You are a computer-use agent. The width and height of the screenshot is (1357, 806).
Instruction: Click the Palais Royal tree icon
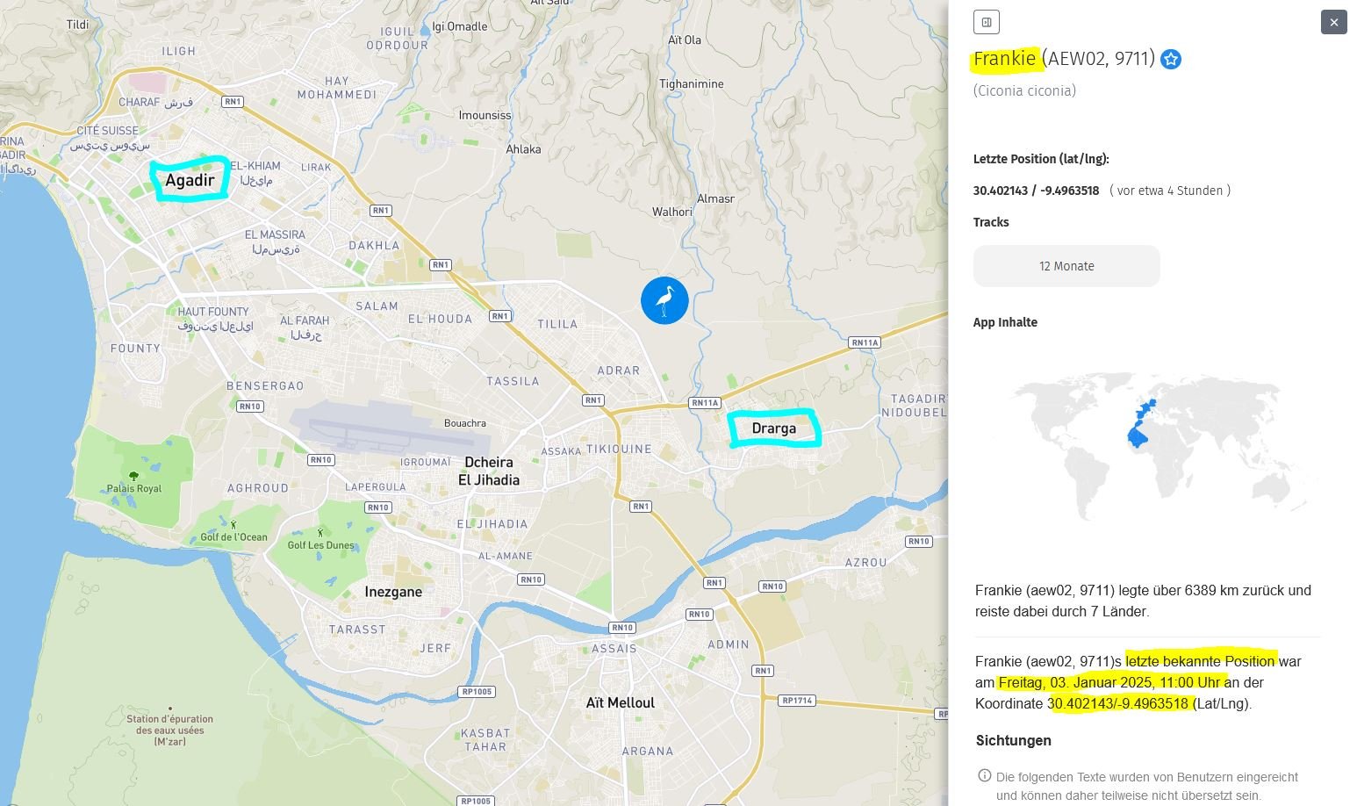[133, 475]
